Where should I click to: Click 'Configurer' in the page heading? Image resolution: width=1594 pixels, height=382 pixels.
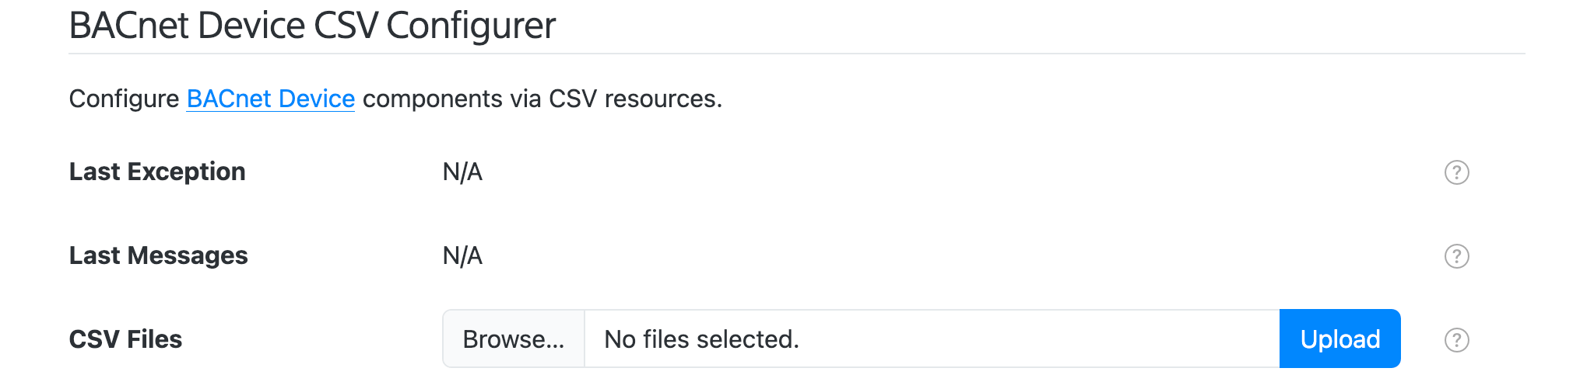(x=471, y=26)
